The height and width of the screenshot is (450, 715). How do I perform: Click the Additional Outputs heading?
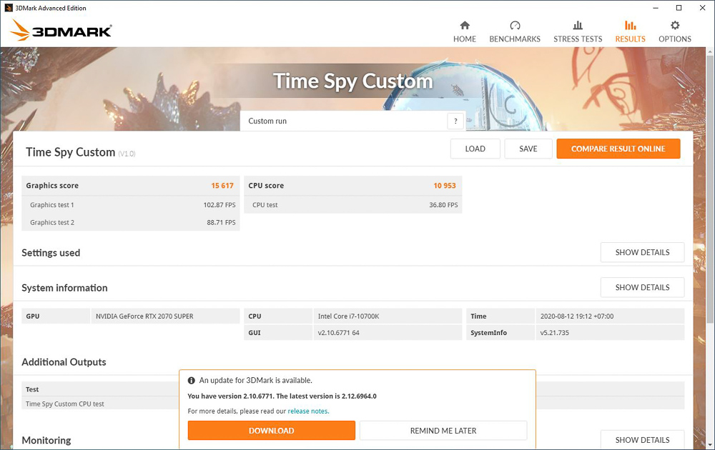[x=64, y=362]
